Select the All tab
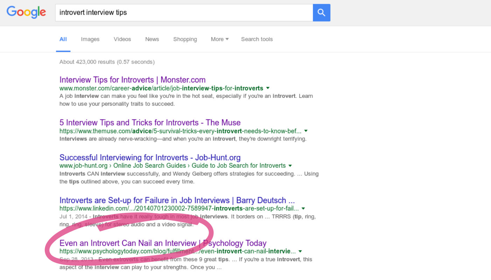The image size is (491, 280). 63,39
